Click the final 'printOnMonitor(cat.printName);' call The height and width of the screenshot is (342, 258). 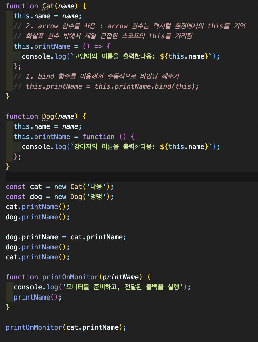66,327
